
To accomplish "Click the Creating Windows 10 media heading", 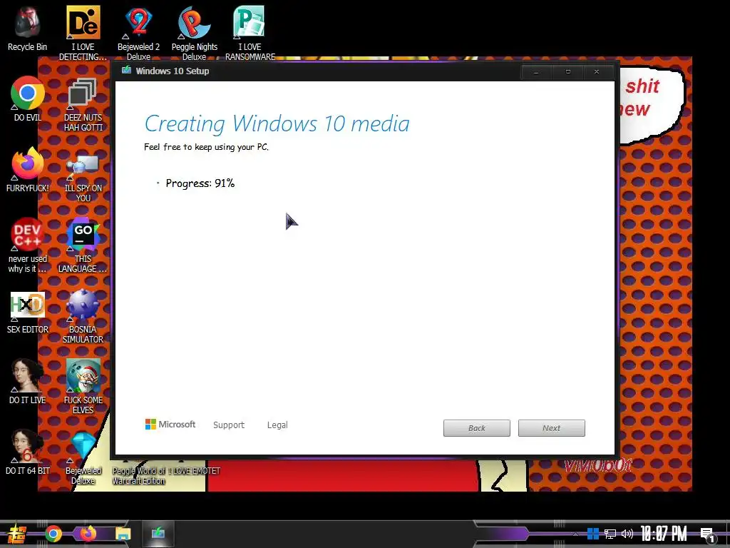I will point(277,124).
